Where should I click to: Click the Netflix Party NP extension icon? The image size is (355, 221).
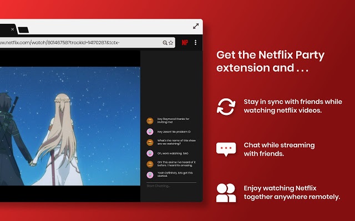[184, 43]
